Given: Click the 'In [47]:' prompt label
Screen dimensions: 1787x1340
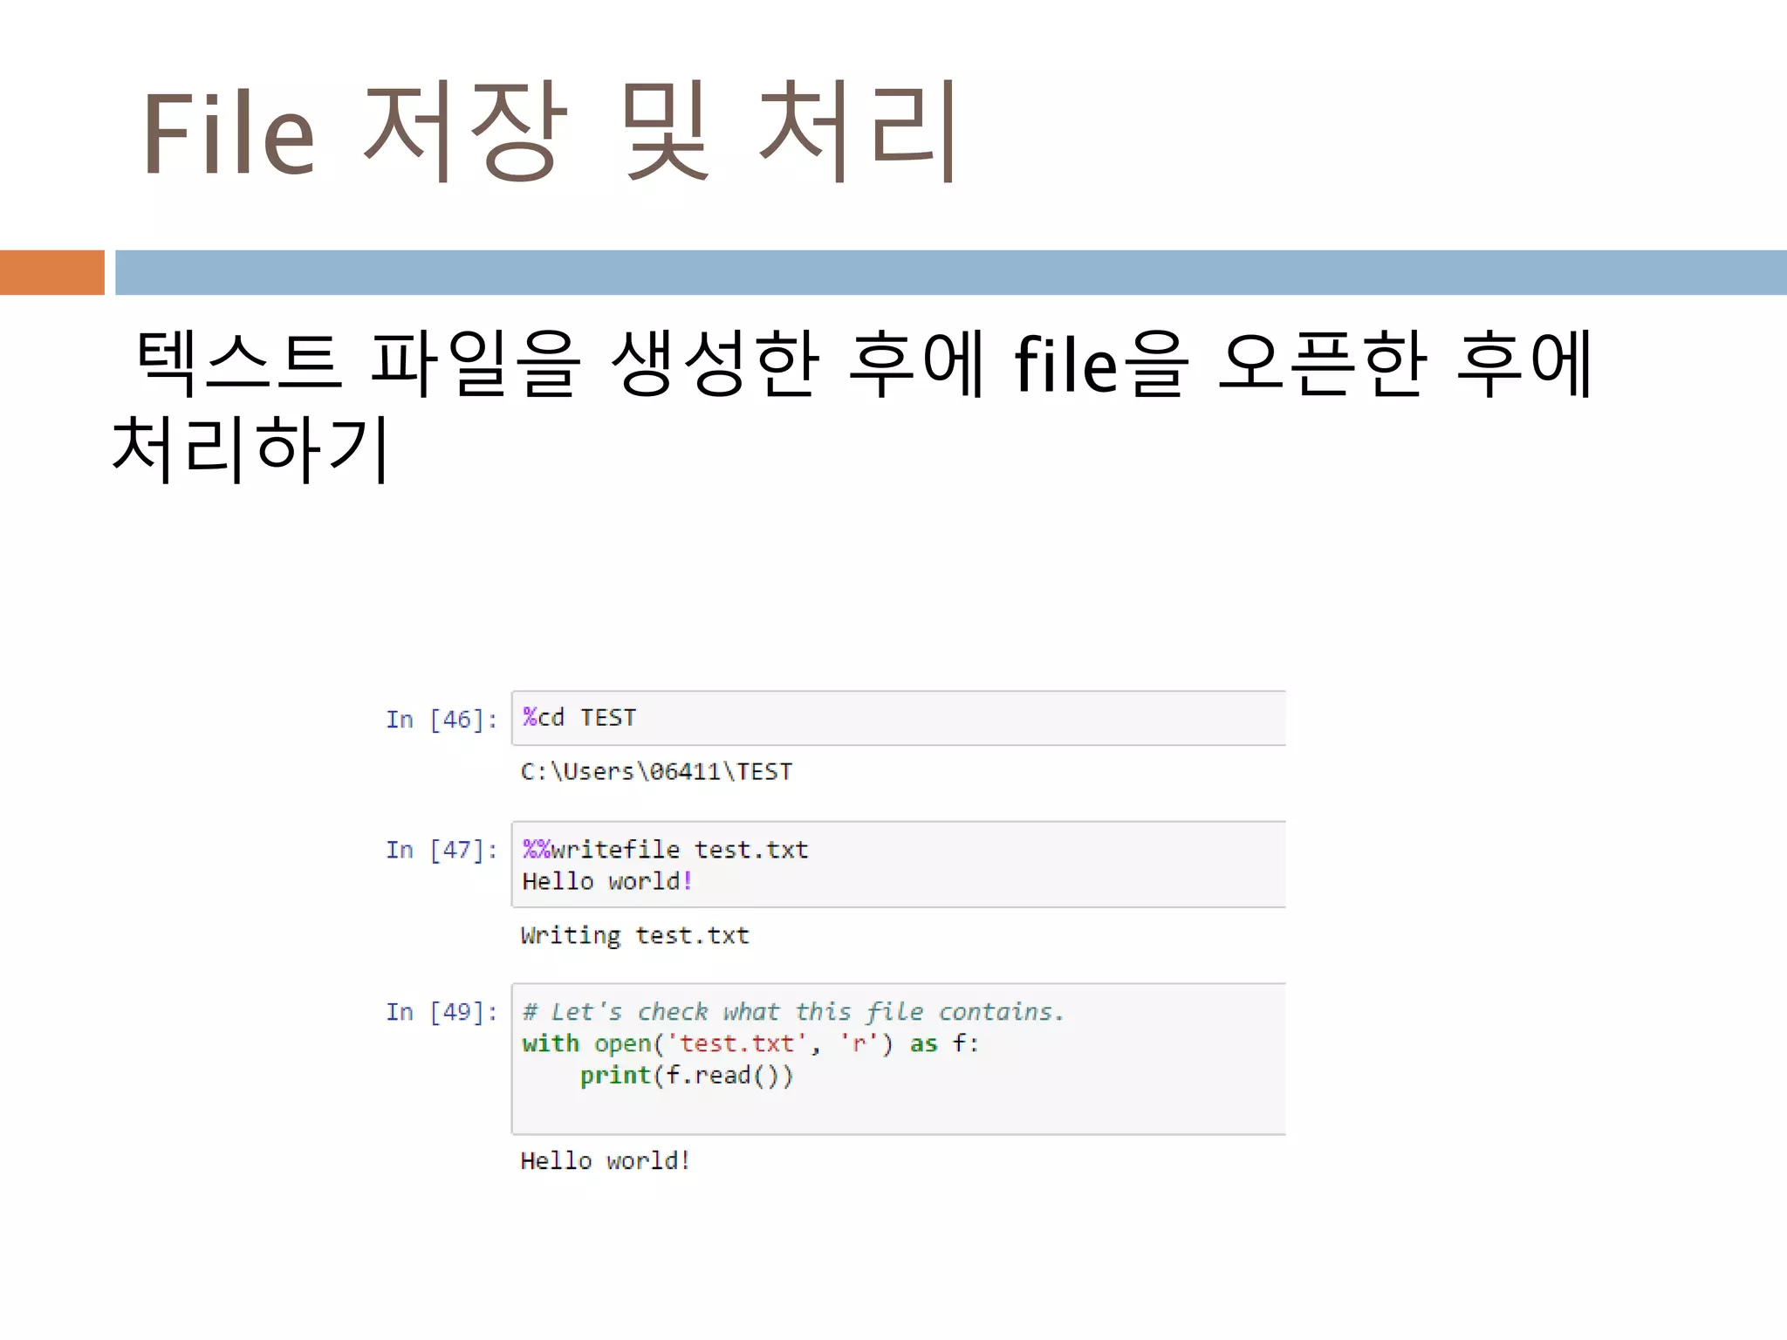Looking at the screenshot, I should [x=442, y=850].
